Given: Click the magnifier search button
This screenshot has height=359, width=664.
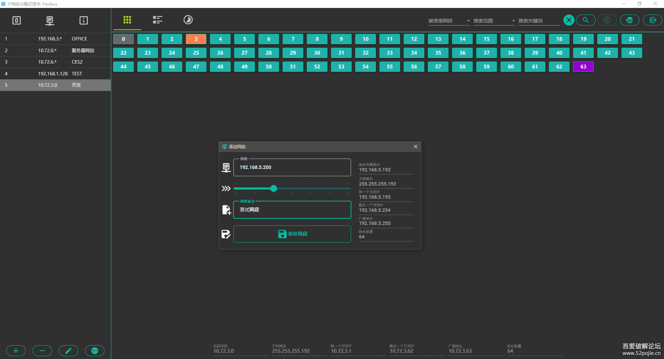Looking at the screenshot, I should coord(585,20).
